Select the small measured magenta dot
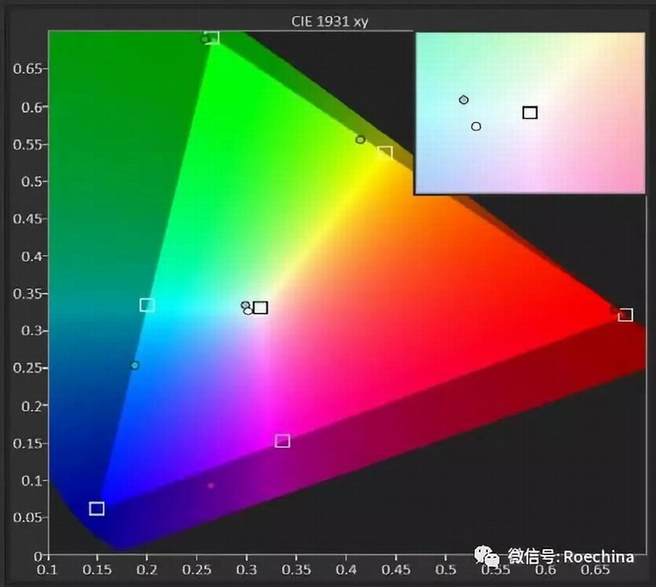 tap(211, 485)
